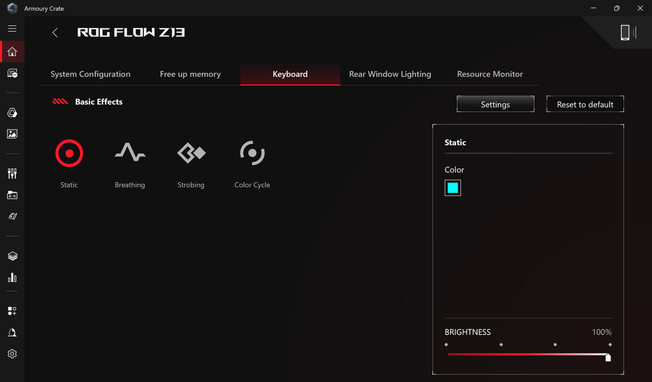
Task: Select the Keyboard tab
Action: [x=290, y=74]
